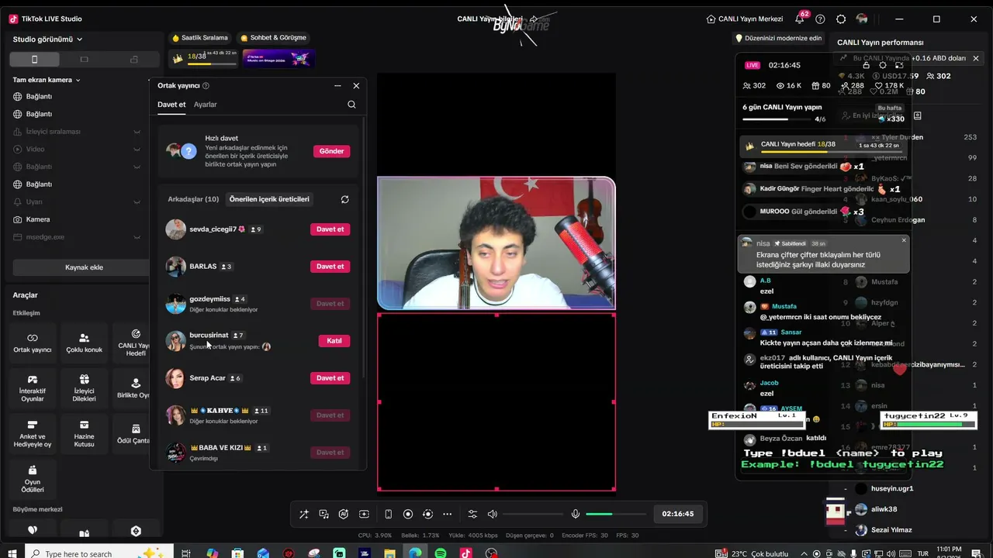Screen dimensions: 993x558
Task: Open the help question mark icon
Action: 820,19
